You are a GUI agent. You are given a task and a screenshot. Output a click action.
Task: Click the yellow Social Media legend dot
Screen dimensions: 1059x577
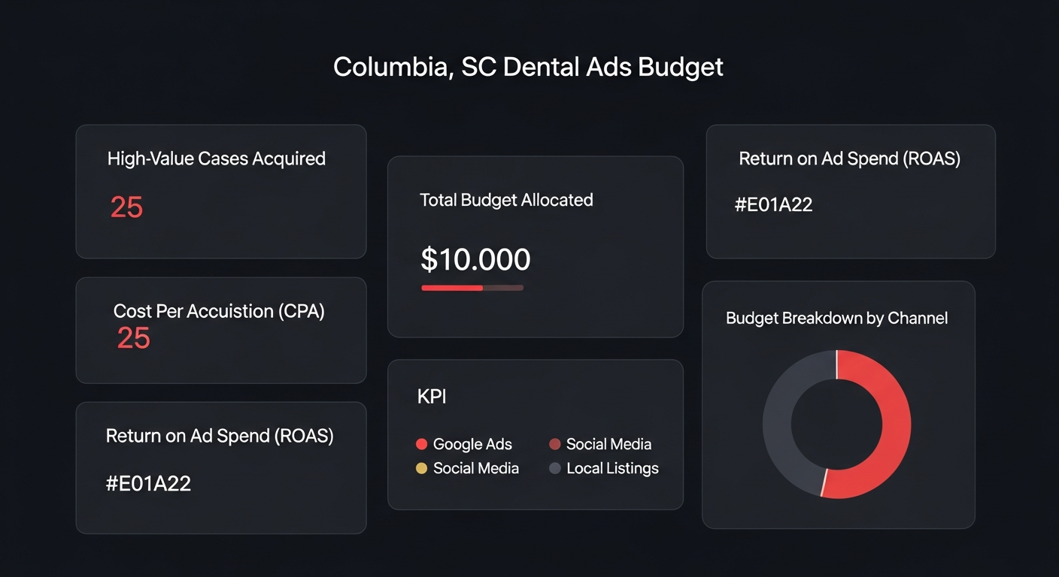pyautogui.click(x=421, y=468)
